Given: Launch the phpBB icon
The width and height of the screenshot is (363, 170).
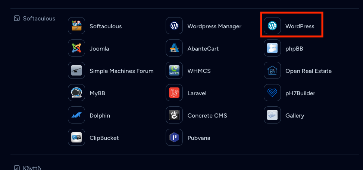Looking at the screenshot, I should tap(272, 48).
